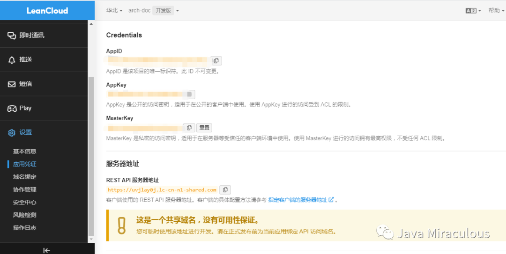Select 域名绑定 in settings submenu
506x254 pixels.
(x=24, y=177)
